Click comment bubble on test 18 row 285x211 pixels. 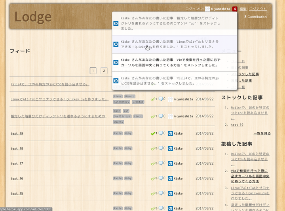(x=161, y=148)
